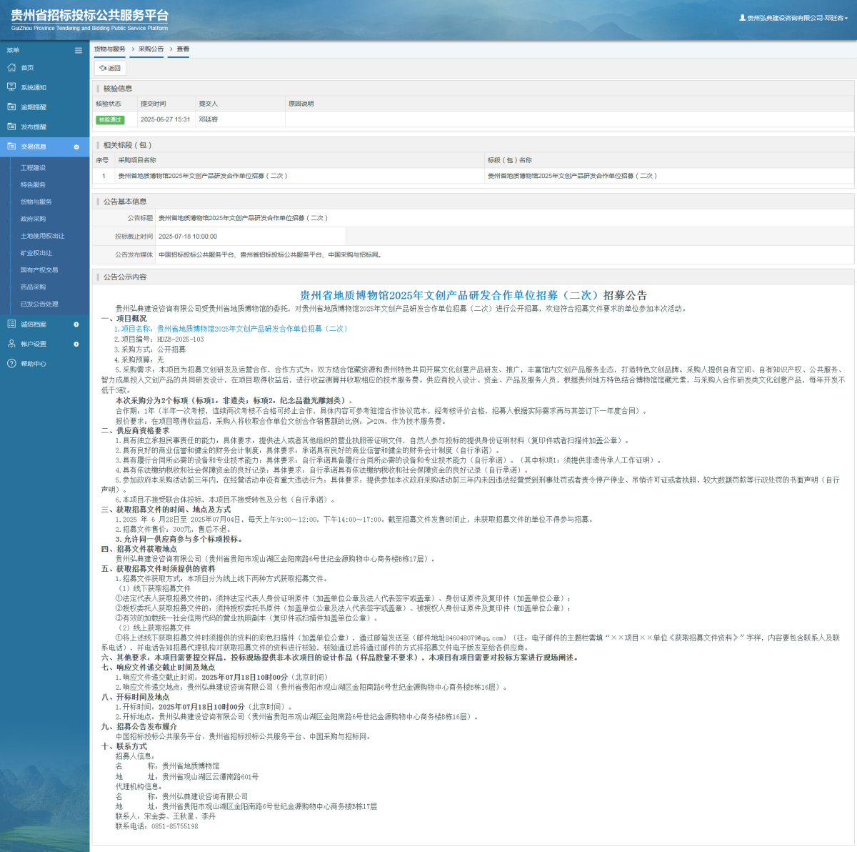The height and width of the screenshot is (852, 857).
Task: Expand the 帐户设置 submenu arrow
Action: (x=76, y=345)
